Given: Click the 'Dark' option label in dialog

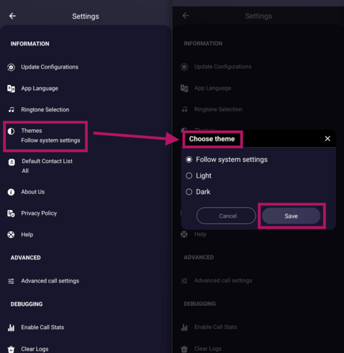Looking at the screenshot, I should 203,192.
